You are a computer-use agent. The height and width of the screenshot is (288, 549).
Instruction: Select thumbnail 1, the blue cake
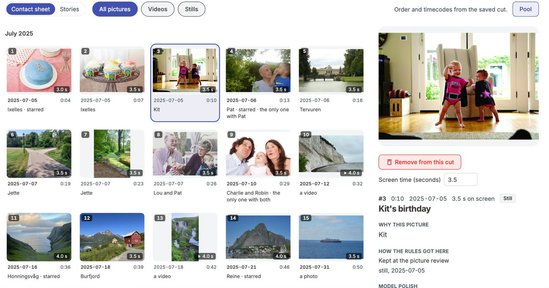click(39, 70)
